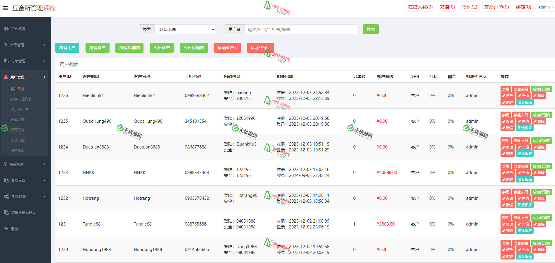Click the 用户名 search input field
The image size is (555, 263).
point(301,29)
